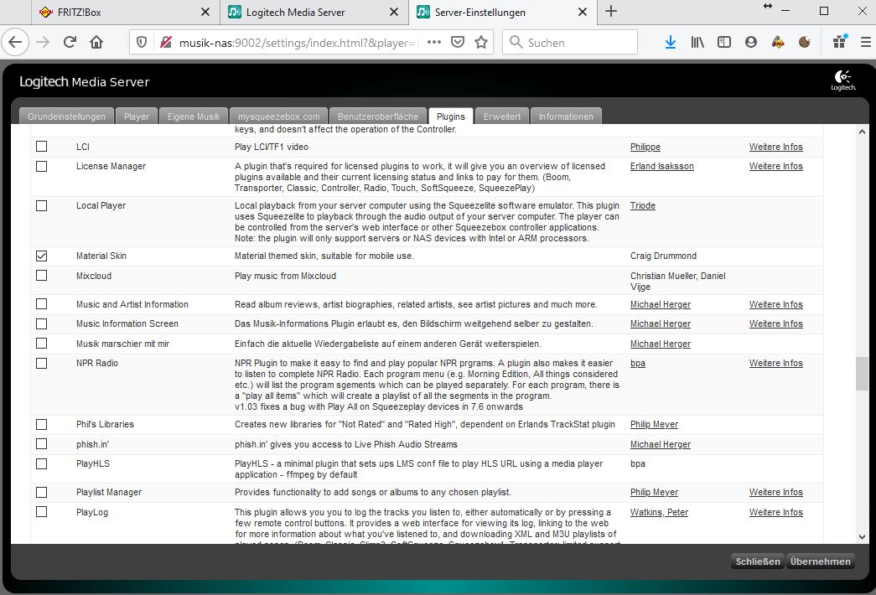Image resolution: width=876 pixels, height=595 pixels.
Task: Go back with the browser back arrow
Action: pos(15,42)
